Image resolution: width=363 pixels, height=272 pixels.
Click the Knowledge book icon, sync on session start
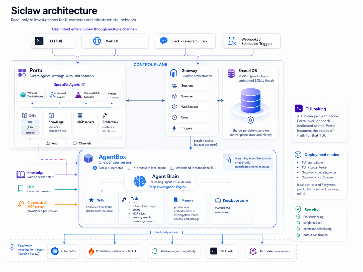pyautogui.click(x=21, y=174)
